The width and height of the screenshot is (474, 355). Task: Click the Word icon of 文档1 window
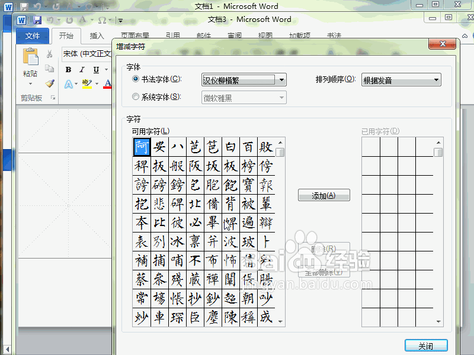(8, 7)
